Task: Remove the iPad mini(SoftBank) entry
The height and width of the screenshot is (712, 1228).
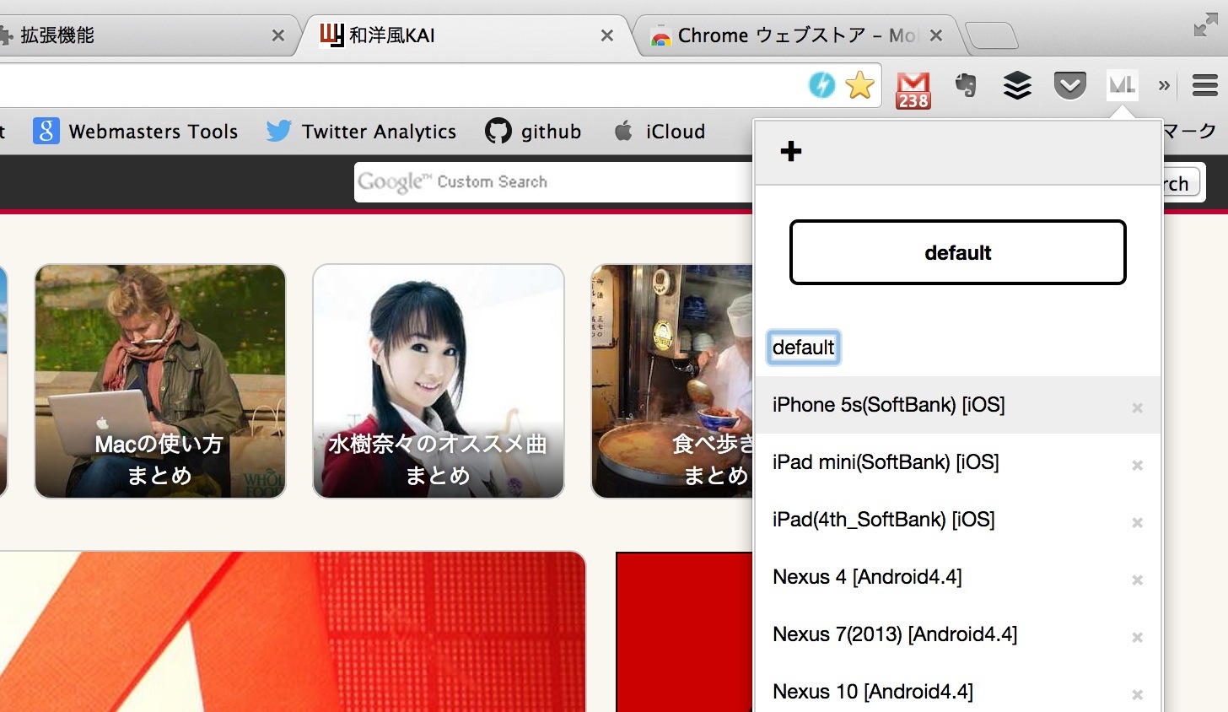Action: pos(1137,466)
